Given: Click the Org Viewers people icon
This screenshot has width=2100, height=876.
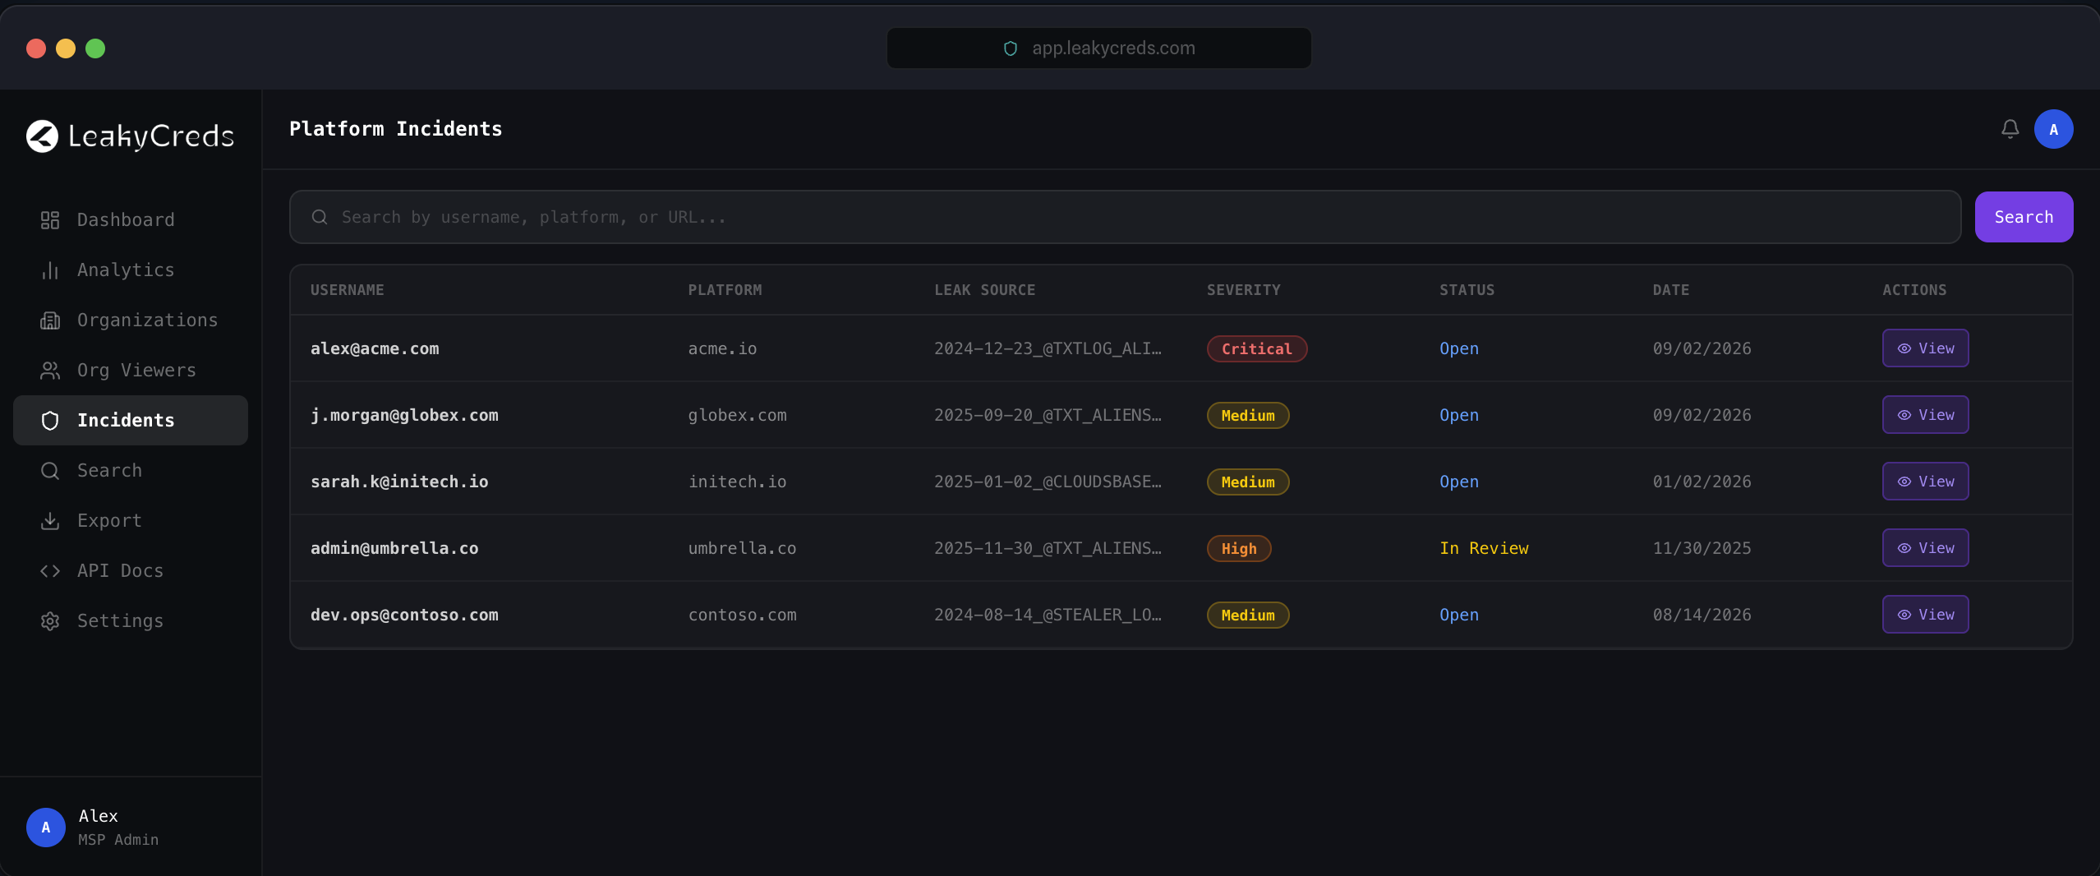Looking at the screenshot, I should pyautogui.click(x=50, y=371).
